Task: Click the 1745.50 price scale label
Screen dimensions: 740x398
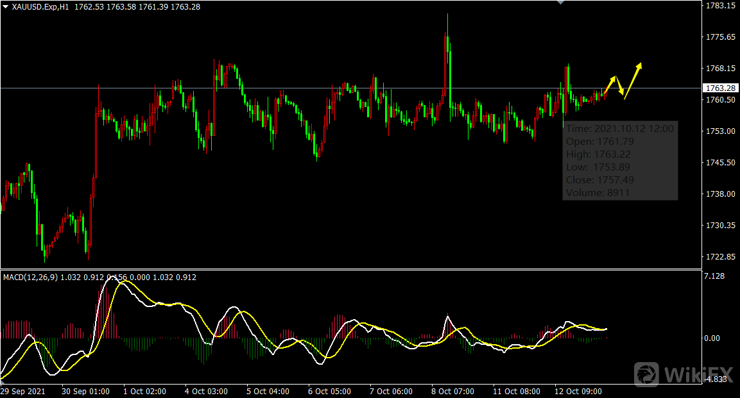Action: (x=720, y=163)
